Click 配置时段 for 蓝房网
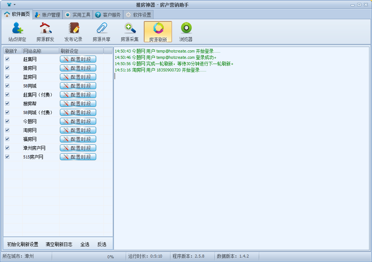The height and width of the screenshot is (262, 372). 78,77
